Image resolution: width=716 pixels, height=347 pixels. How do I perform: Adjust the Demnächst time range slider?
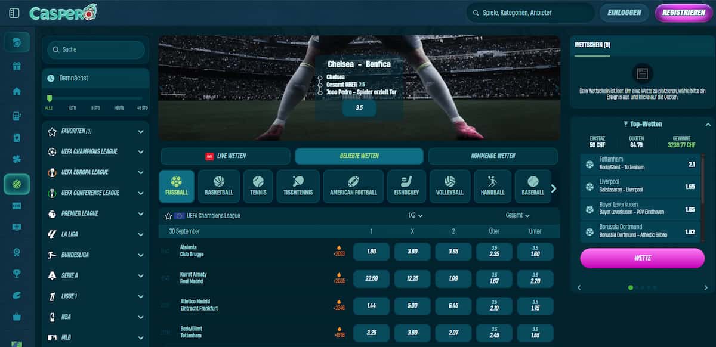tap(95, 98)
